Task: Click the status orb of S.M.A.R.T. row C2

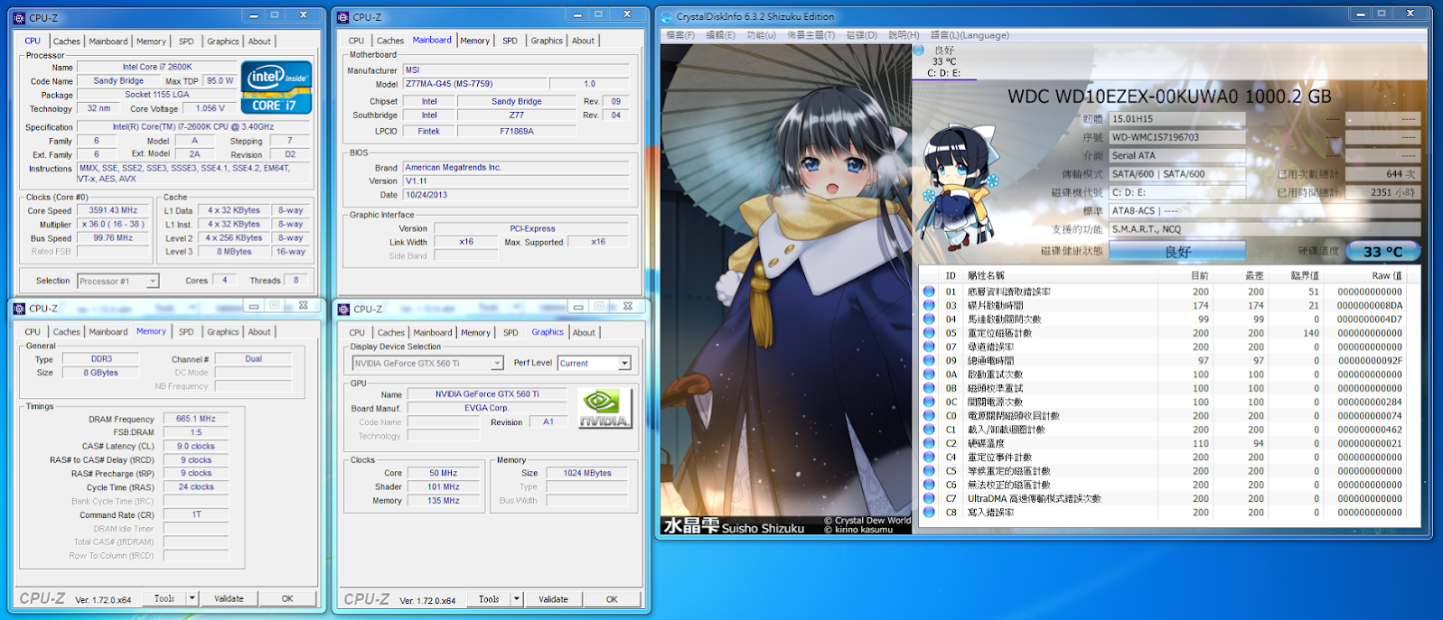Action: [928, 443]
